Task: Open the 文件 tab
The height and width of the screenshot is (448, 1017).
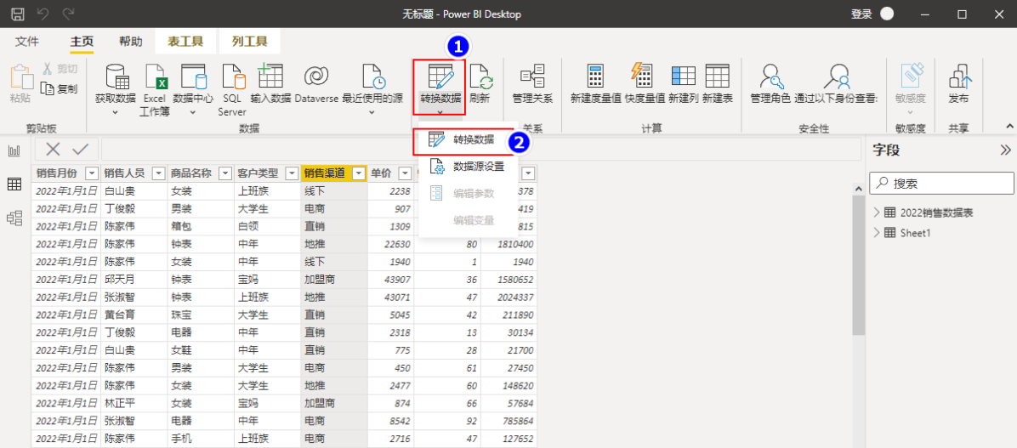Action: (x=27, y=42)
